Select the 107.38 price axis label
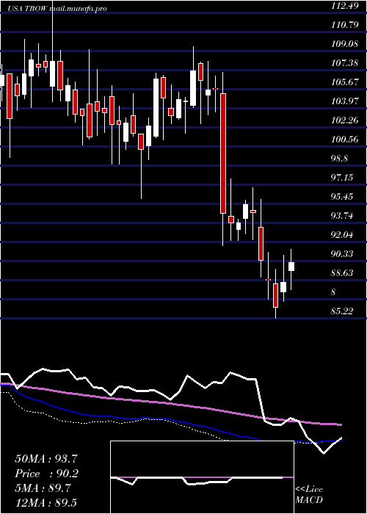 [x=344, y=63]
